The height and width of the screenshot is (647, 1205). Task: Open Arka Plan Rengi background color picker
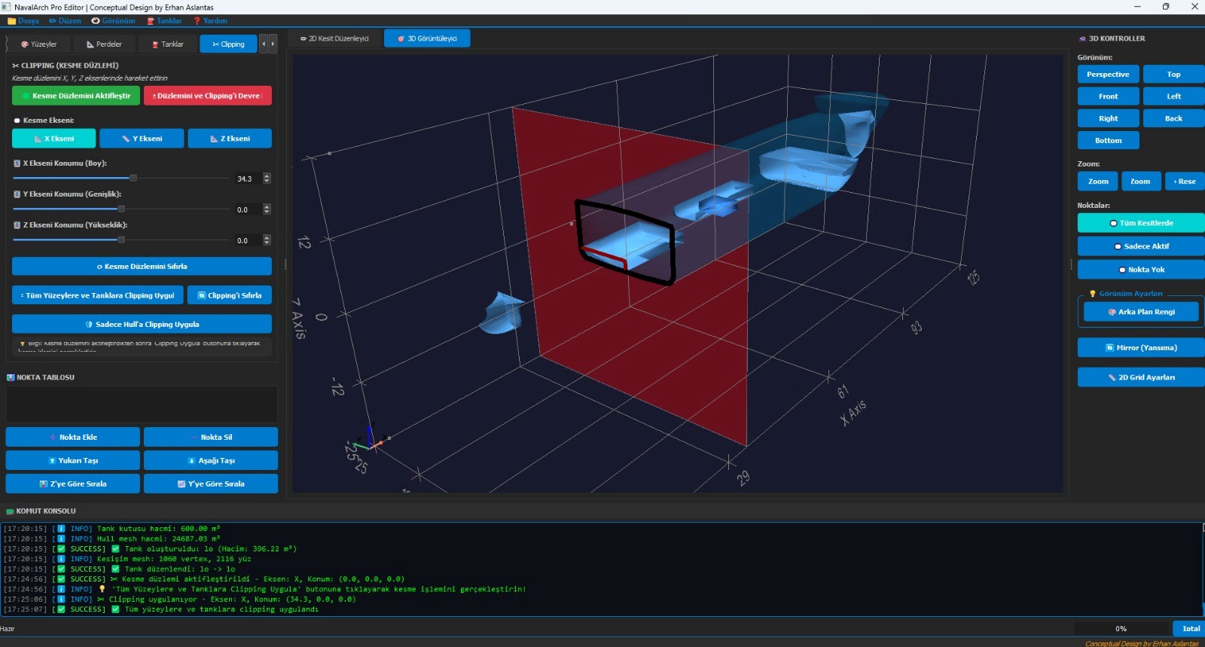[1141, 312]
